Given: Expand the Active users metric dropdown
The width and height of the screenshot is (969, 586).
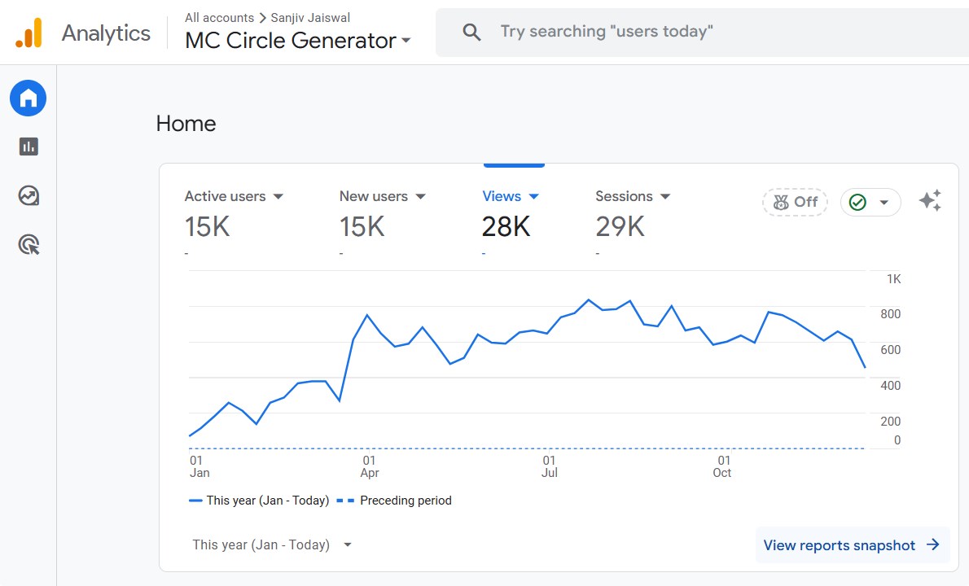Looking at the screenshot, I should point(278,196).
